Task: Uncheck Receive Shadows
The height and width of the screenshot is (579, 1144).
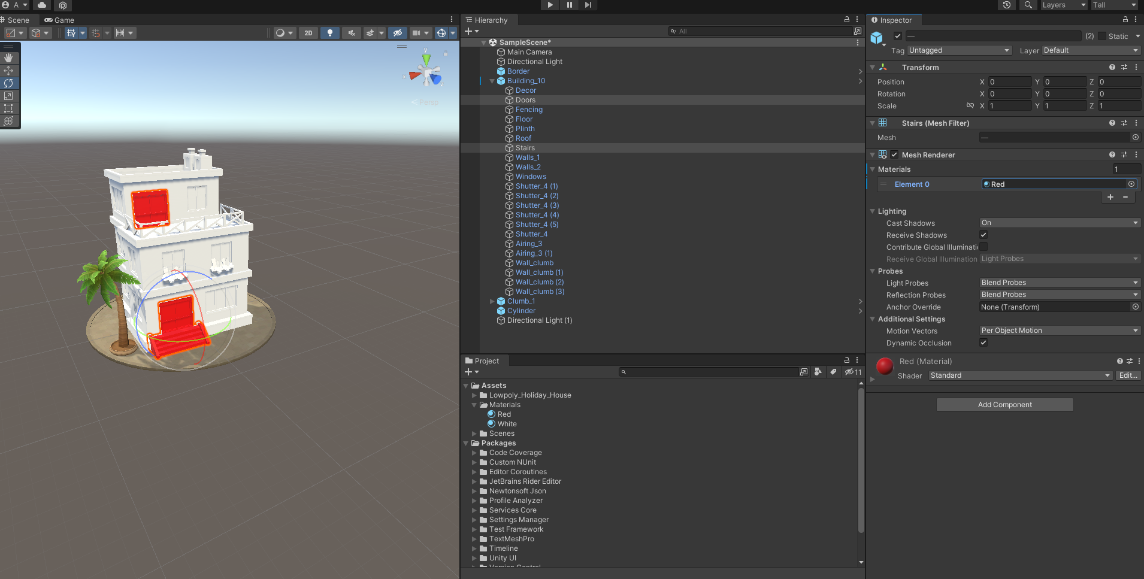Action: click(x=983, y=235)
